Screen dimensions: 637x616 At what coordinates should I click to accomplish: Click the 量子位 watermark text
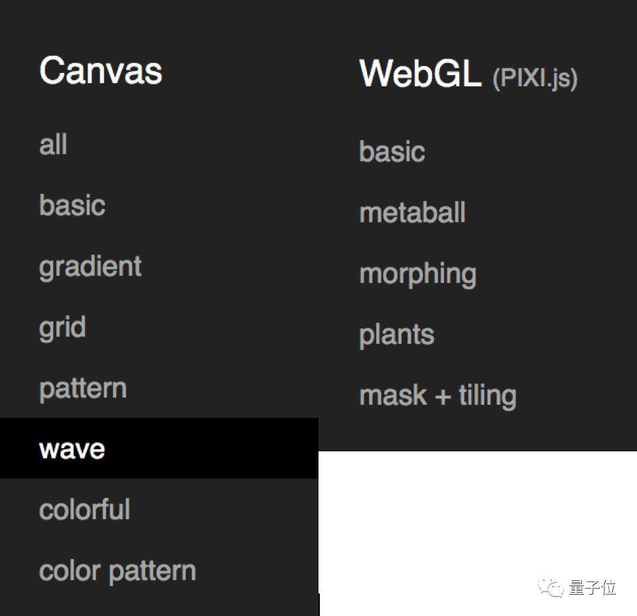593,587
